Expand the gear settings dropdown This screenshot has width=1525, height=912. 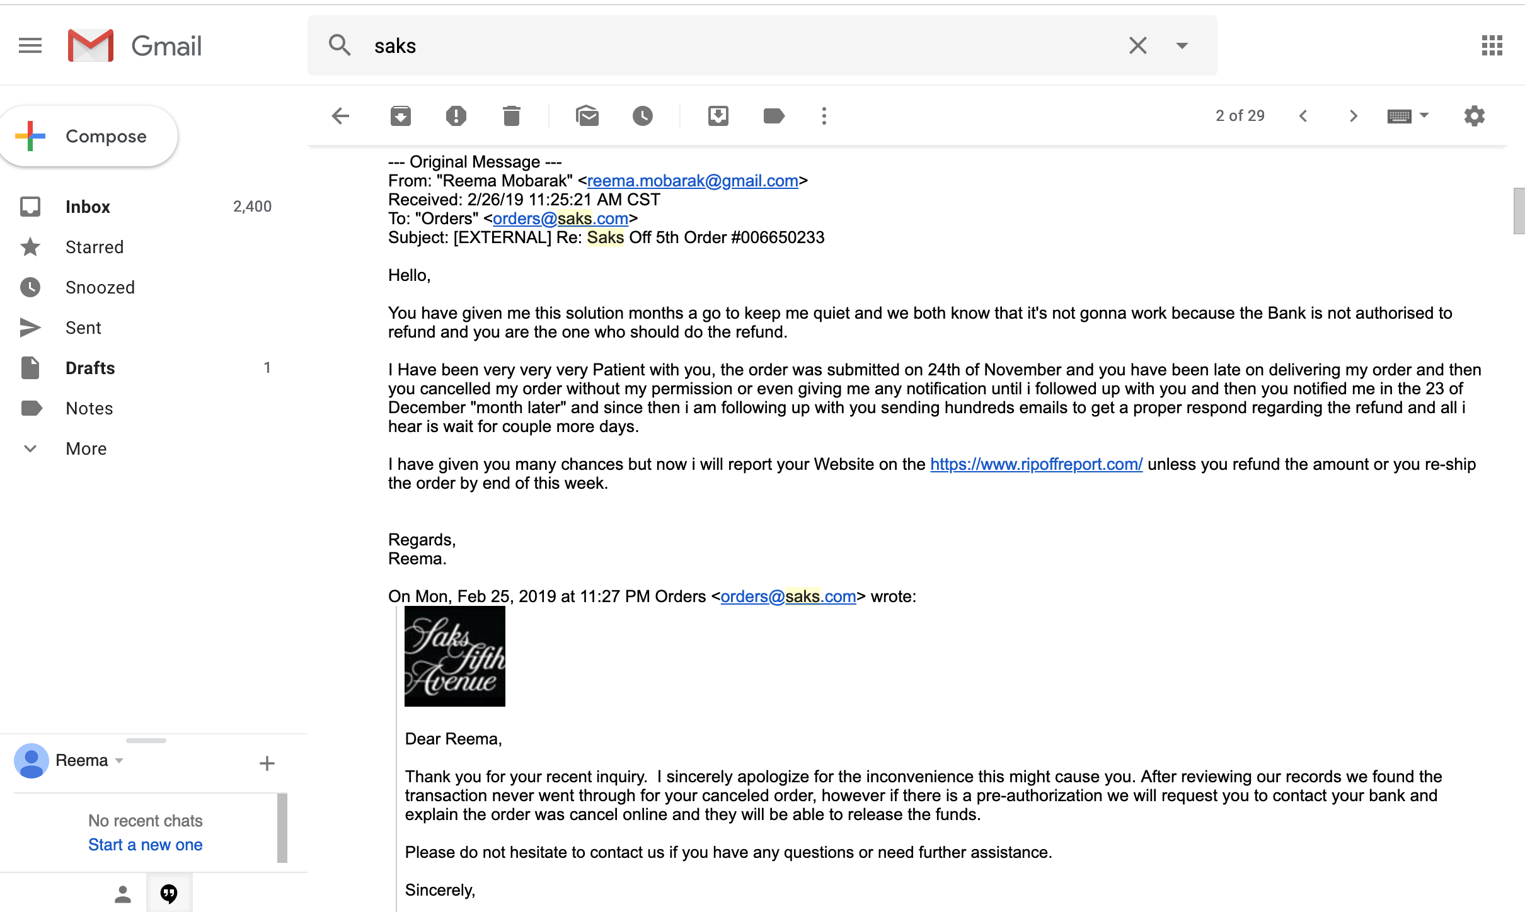click(1475, 116)
